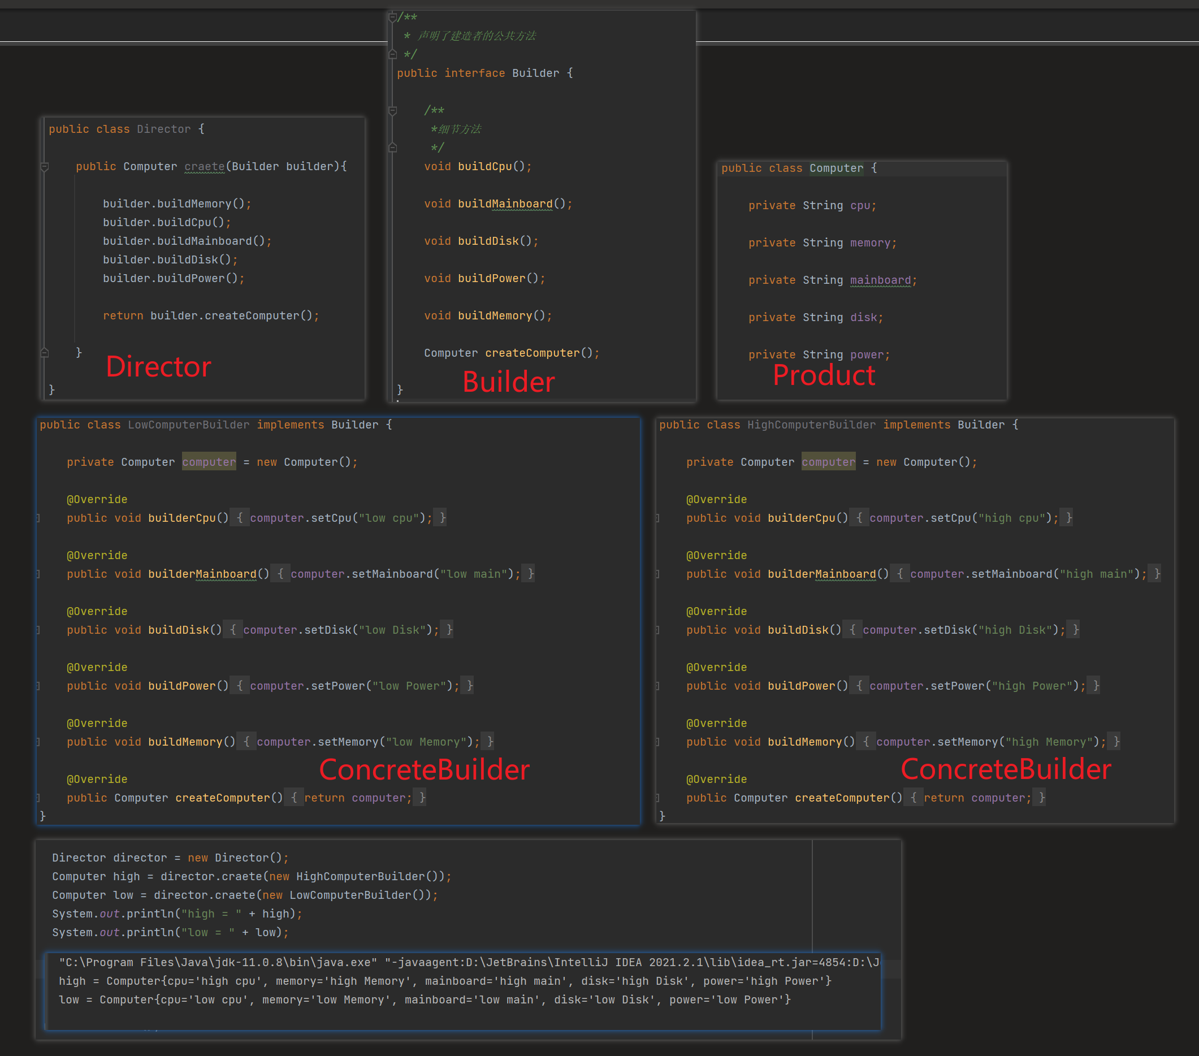
Task: Click 'private String disk;' field
Action: point(815,317)
